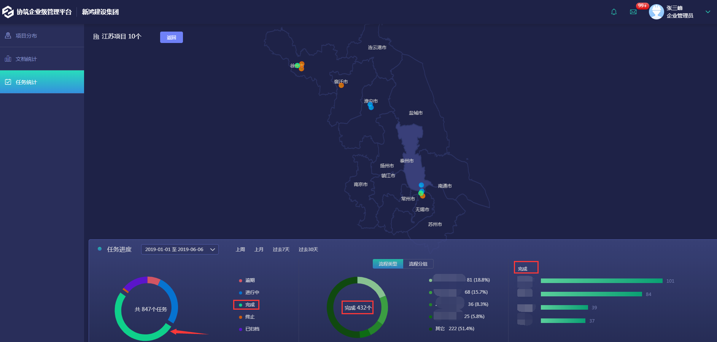The image size is (717, 342).
Task: Expand the user account dropdown chevron
Action: pos(707,12)
